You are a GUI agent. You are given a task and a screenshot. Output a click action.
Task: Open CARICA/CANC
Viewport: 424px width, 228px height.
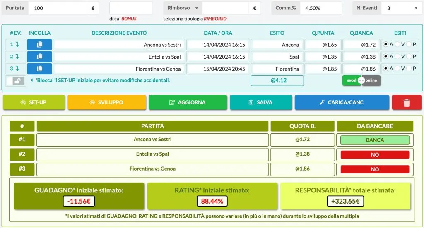pyautogui.click(x=342, y=102)
